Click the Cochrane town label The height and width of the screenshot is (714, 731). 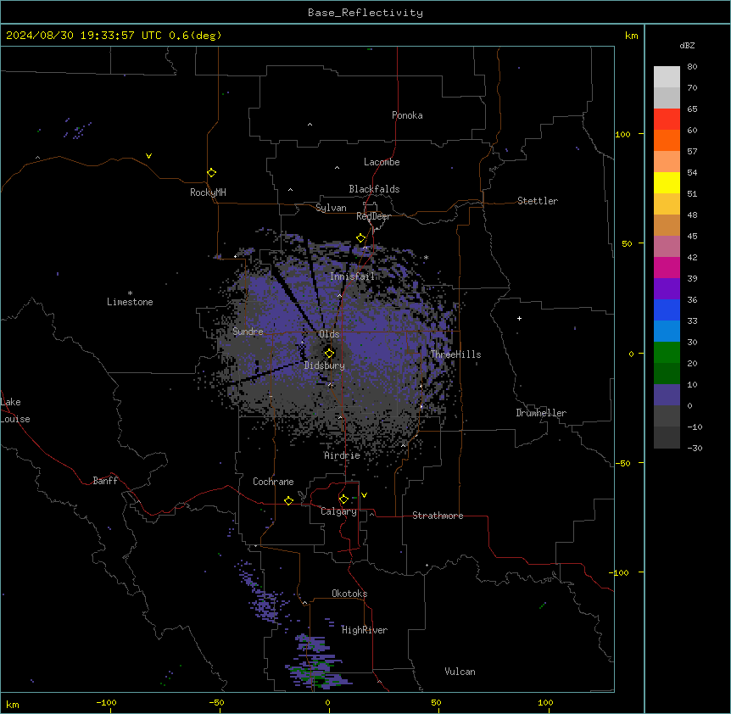[x=273, y=482]
